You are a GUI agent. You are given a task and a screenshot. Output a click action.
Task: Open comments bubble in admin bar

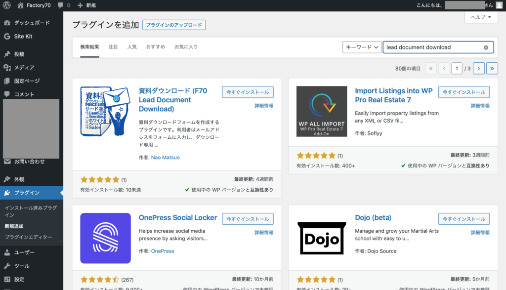coord(64,5)
